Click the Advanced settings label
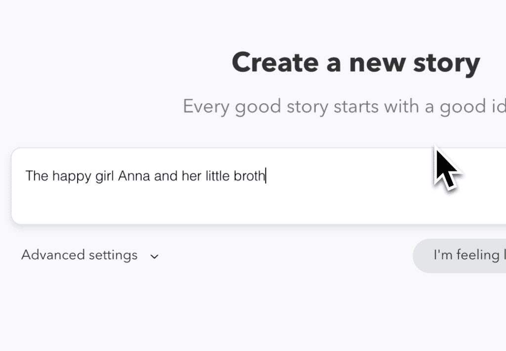Screen dimensions: 506x351 tap(79, 255)
